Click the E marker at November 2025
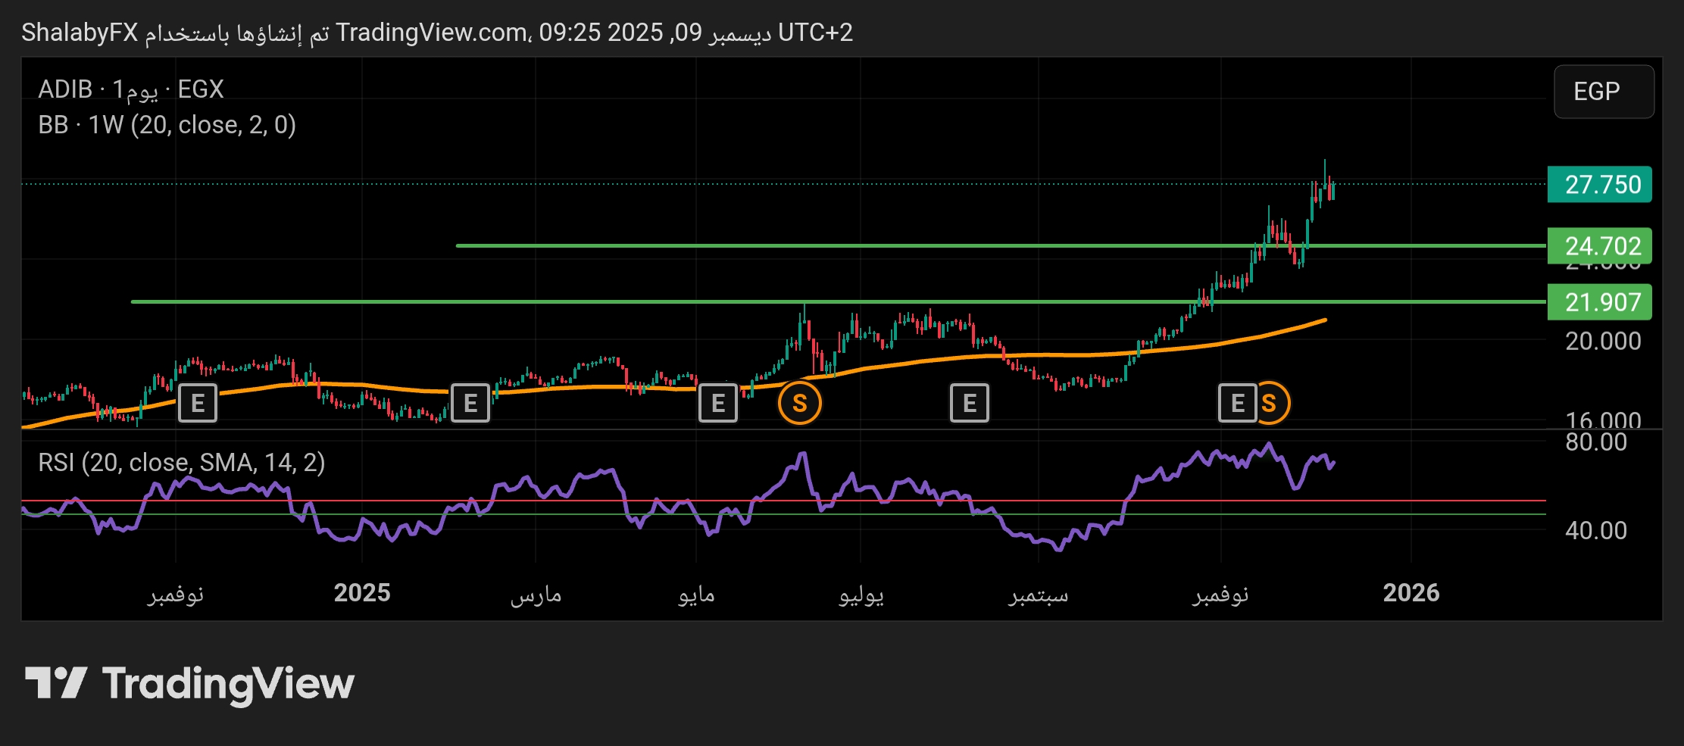 pos(1237,403)
